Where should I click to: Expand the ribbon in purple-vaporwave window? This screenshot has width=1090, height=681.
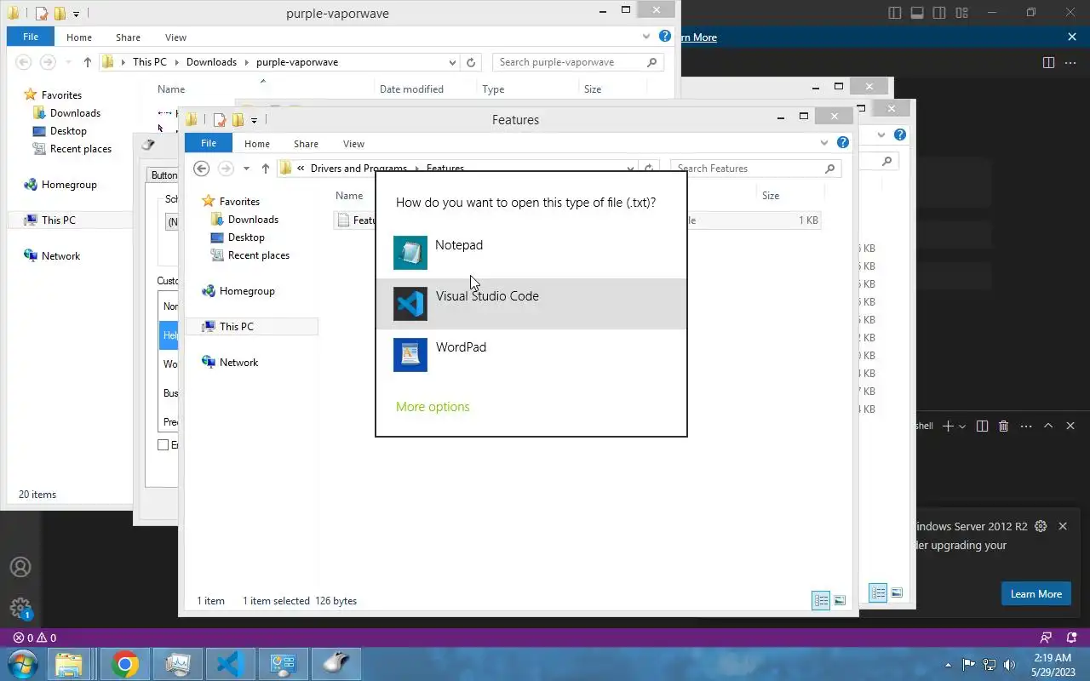[x=646, y=37]
